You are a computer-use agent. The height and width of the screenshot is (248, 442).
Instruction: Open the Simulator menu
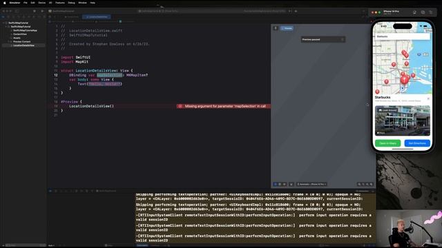click(x=15, y=3)
